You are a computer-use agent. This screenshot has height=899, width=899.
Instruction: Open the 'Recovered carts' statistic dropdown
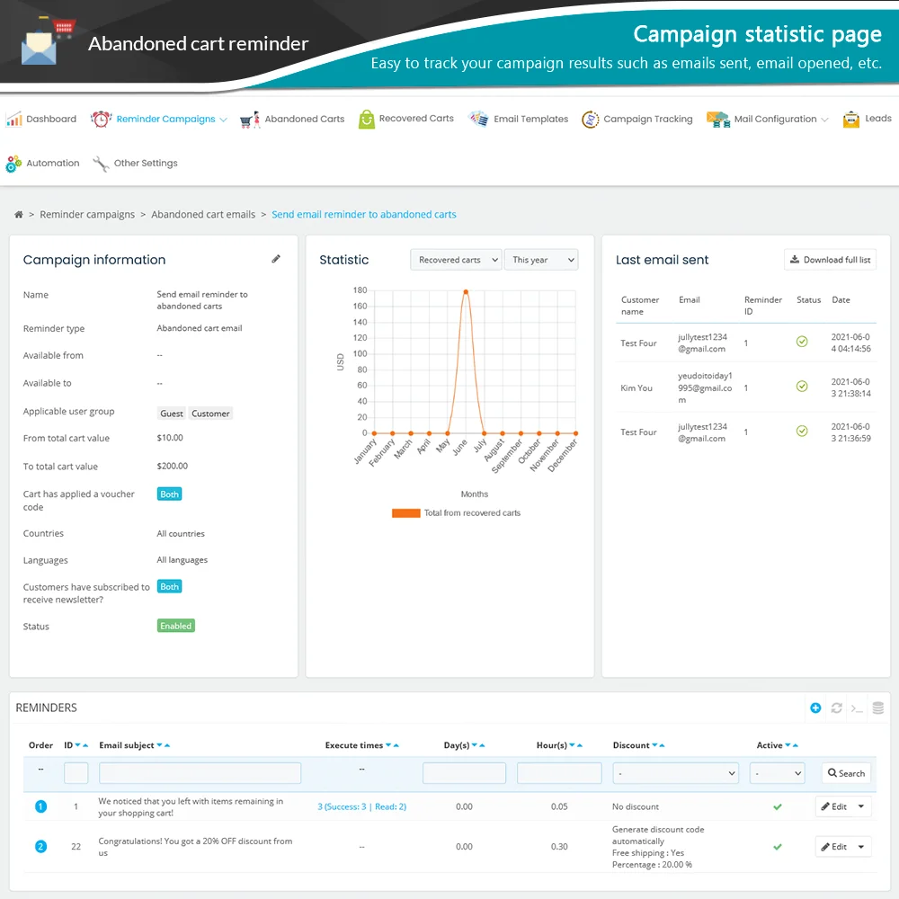tap(457, 260)
